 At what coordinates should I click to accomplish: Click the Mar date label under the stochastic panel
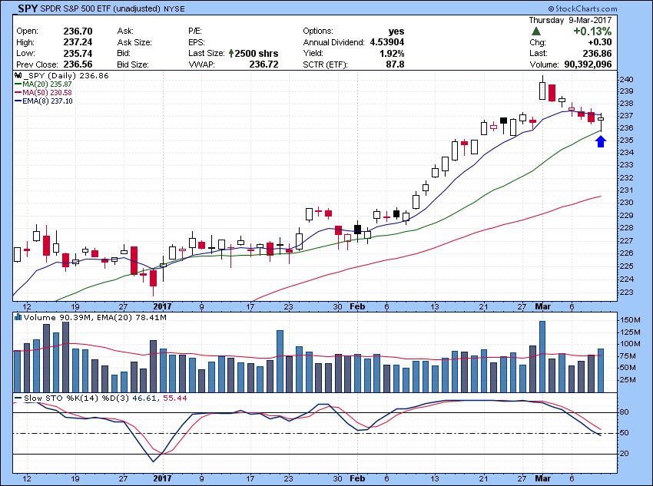click(542, 478)
